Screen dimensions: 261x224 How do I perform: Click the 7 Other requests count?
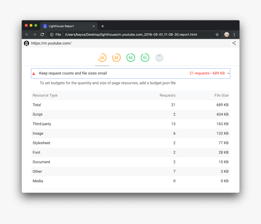(174, 171)
